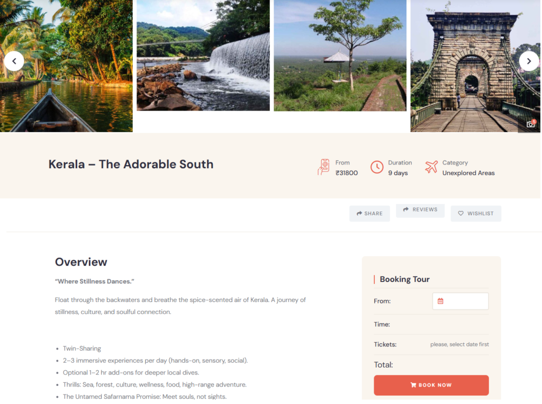Click the phone price icon beside From
The image size is (542, 404).
(x=323, y=167)
